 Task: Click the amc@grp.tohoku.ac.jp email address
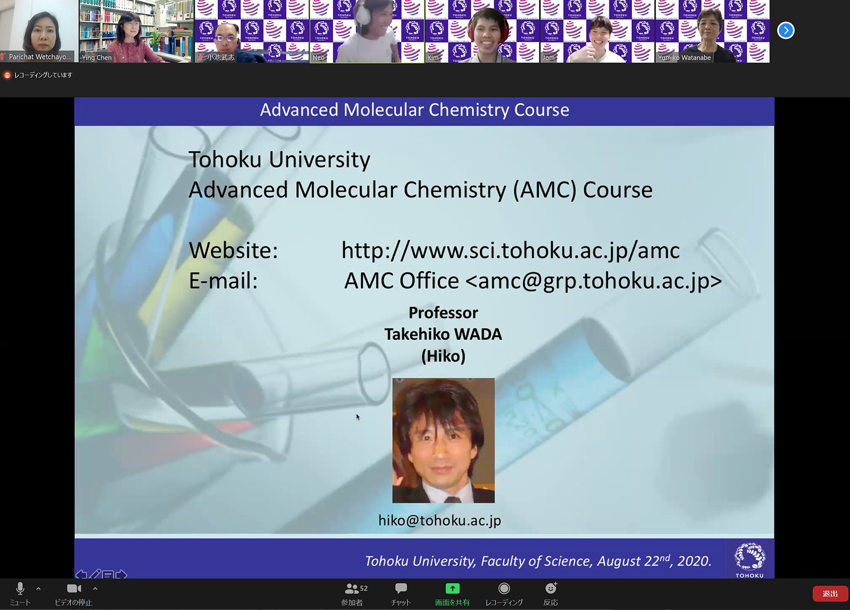[594, 281]
